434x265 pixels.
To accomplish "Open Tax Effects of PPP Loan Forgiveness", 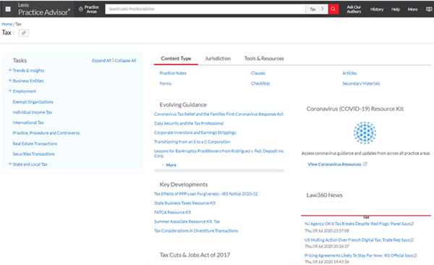I will pyautogui.click(x=205, y=194).
